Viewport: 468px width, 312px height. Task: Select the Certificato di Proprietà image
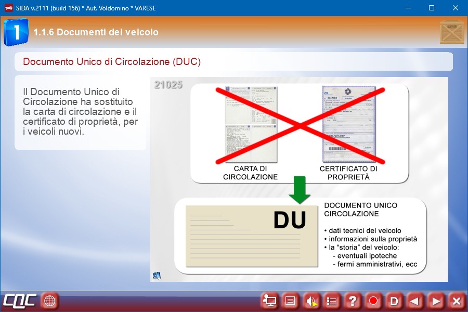pos(348,125)
